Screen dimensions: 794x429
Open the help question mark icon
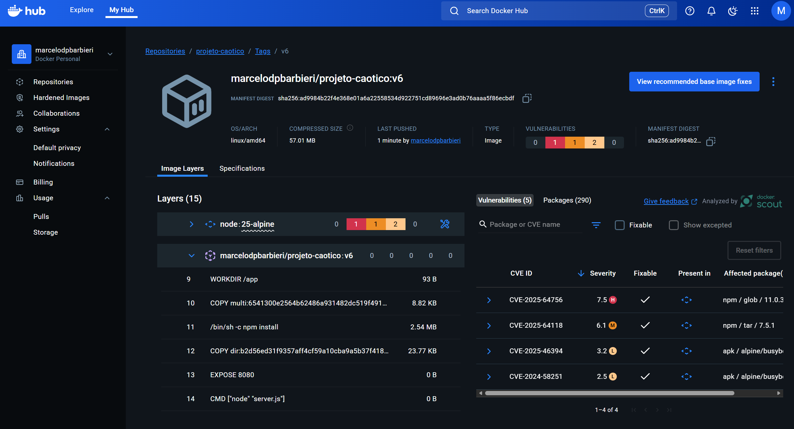[690, 11]
